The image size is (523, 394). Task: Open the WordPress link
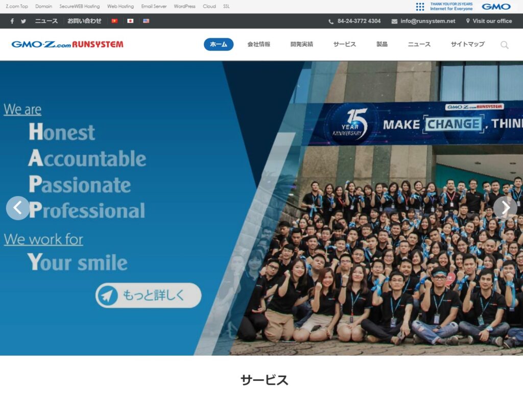click(185, 6)
